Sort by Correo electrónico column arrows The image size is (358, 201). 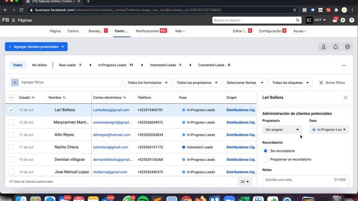(x=124, y=98)
